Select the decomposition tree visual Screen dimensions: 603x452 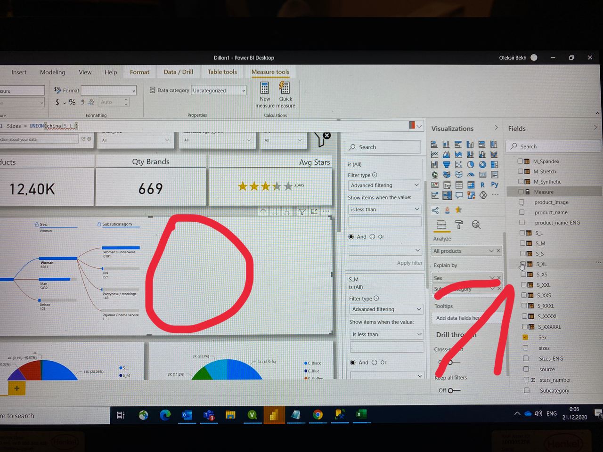(x=447, y=195)
